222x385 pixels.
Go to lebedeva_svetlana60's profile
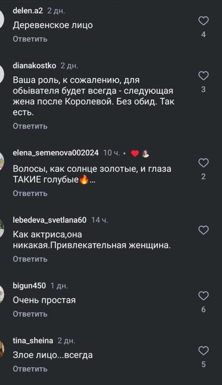tap(50, 220)
